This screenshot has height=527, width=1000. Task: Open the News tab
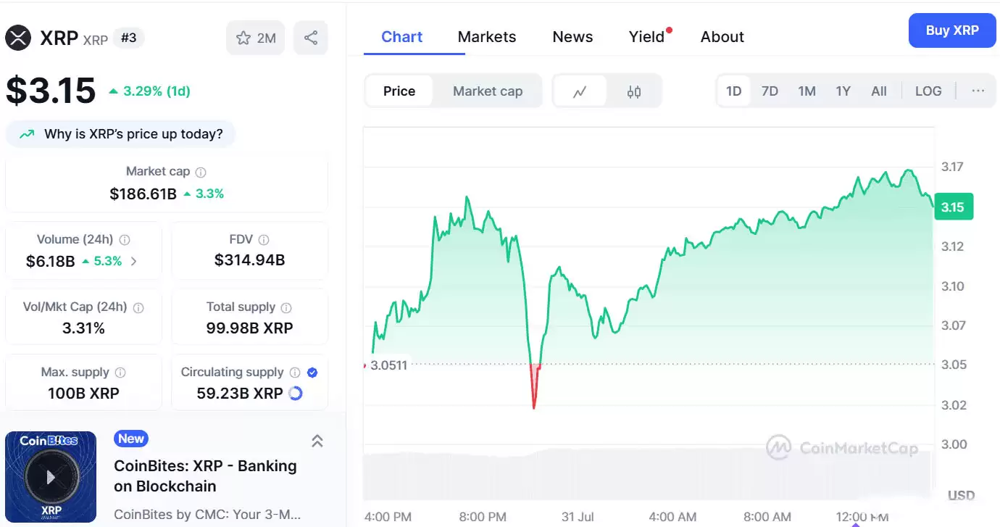pos(572,36)
